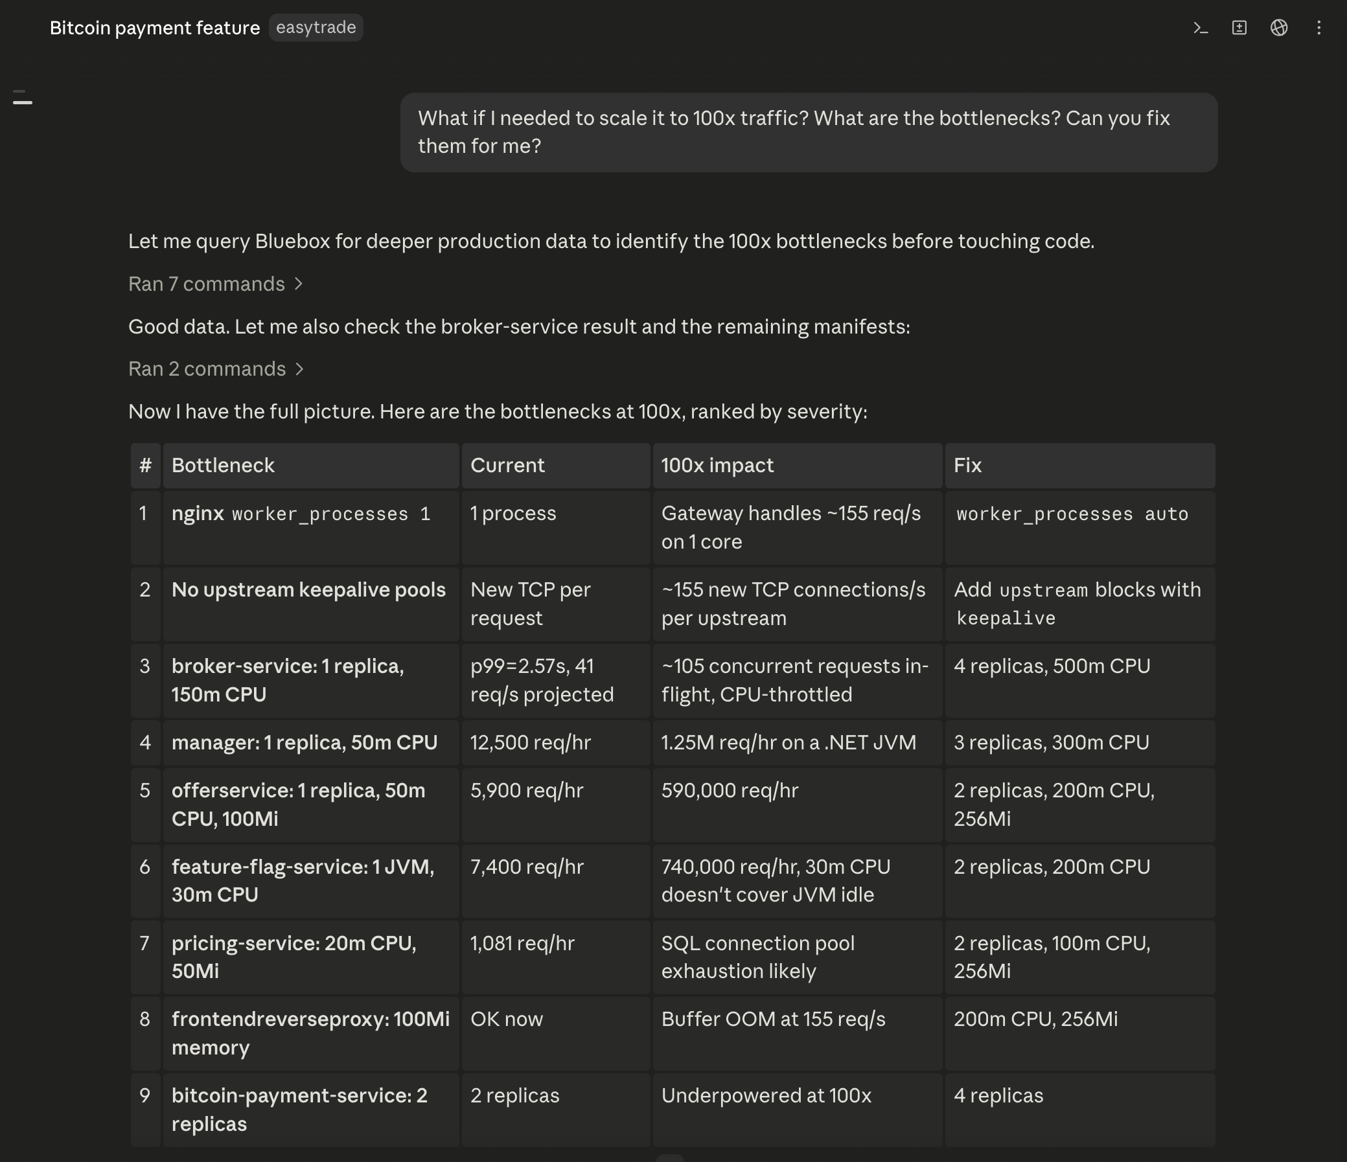Click '4 replicas, 500m CPU' fix cell
The width and height of the screenshot is (1347, 1162).
[x=1080, y=681]
